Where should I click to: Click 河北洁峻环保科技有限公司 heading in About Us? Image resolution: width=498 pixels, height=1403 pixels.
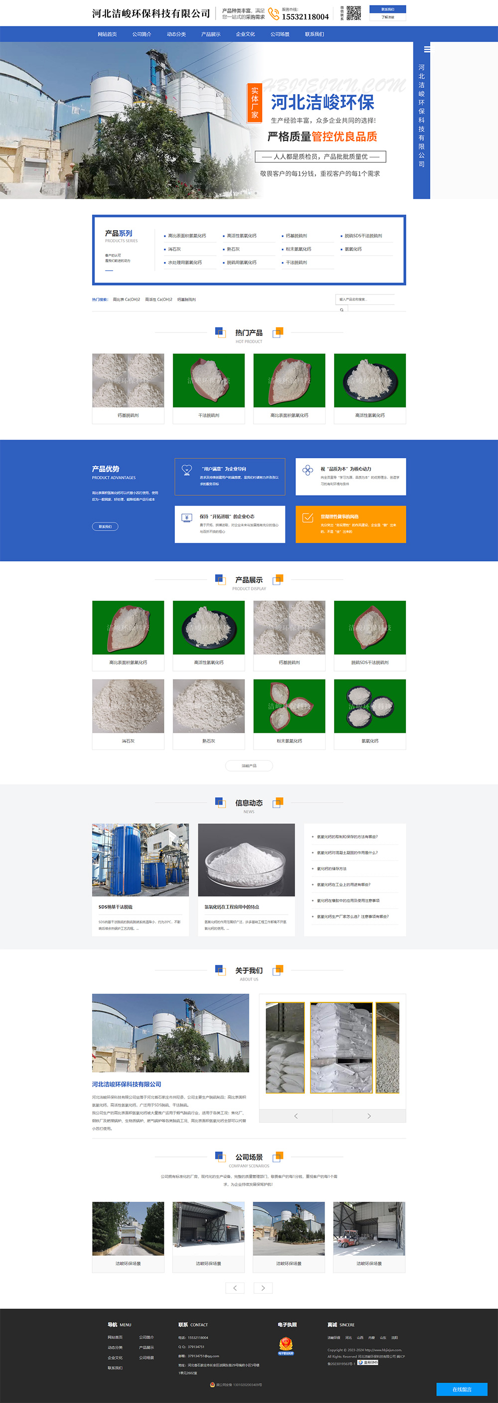click(127, 1084)
